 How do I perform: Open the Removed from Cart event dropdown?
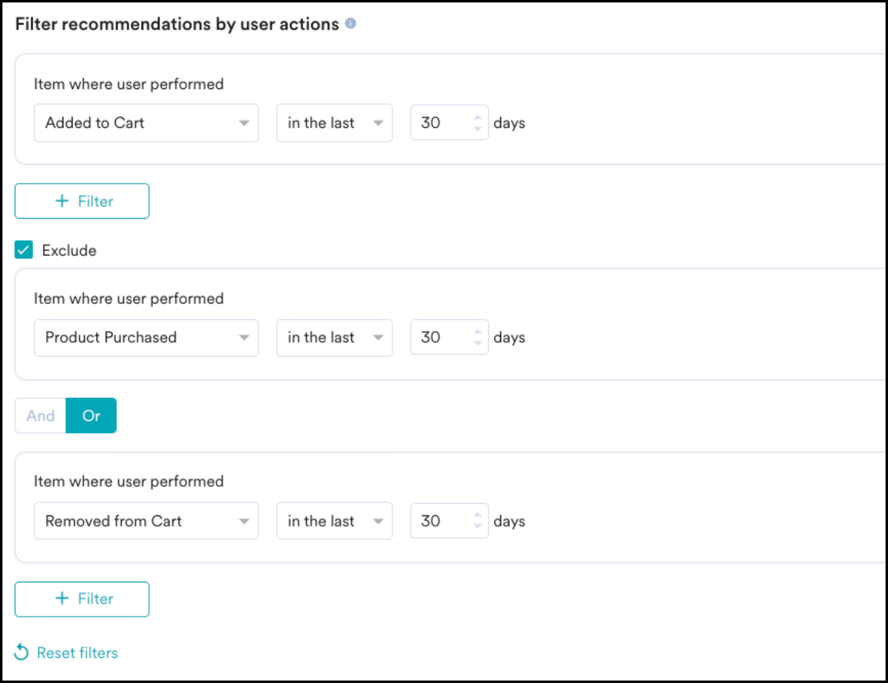146,521
